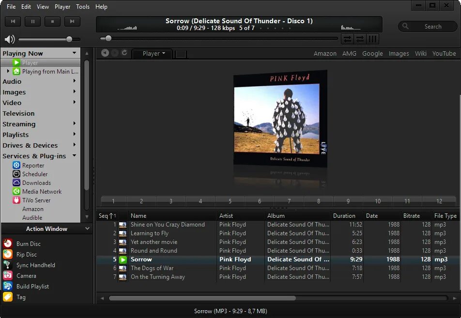This screenshot has height=318, width=461.
Task: Expand the Streaming section
Action: coord(75,123)
